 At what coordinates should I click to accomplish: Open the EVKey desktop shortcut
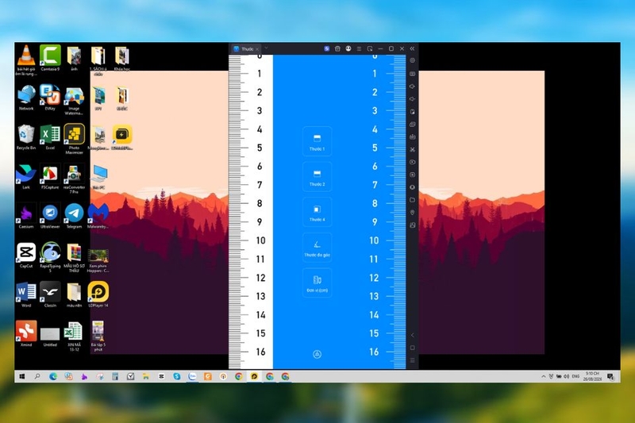coord(50,98)
